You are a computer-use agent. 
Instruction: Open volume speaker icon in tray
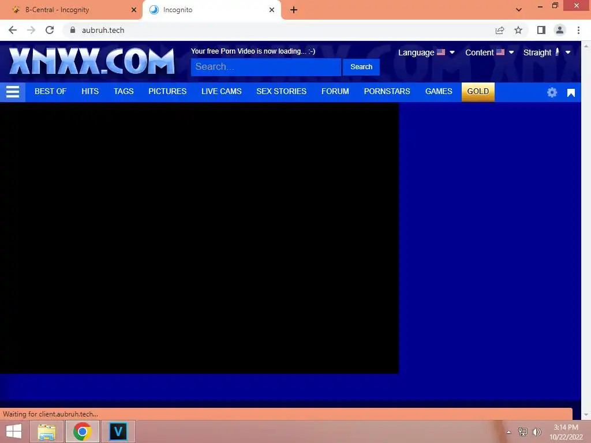click(x=536, y=432)
